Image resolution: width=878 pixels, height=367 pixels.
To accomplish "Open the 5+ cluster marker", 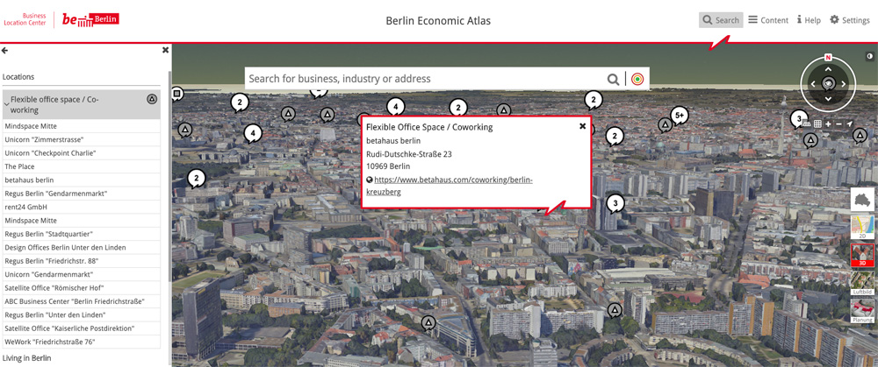I will click(680, 116).
